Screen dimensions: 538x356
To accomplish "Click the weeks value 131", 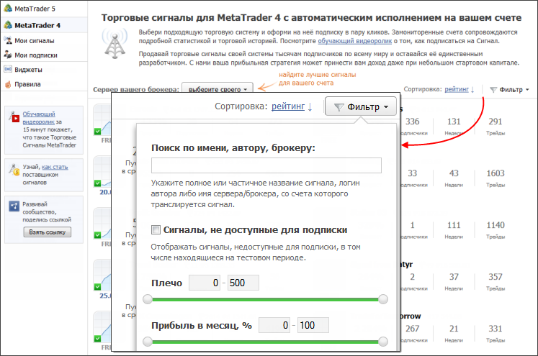I will 454,122.
